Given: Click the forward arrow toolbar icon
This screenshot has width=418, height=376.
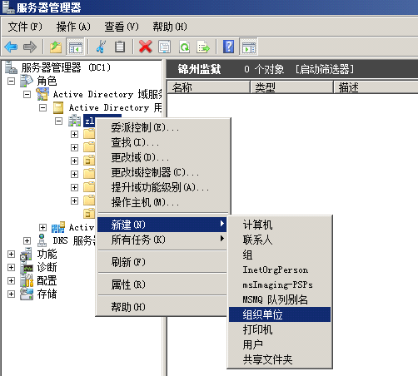Looking at the screenshot, I should 30,47.
